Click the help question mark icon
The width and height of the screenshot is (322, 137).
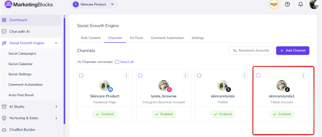click(288, 4)
